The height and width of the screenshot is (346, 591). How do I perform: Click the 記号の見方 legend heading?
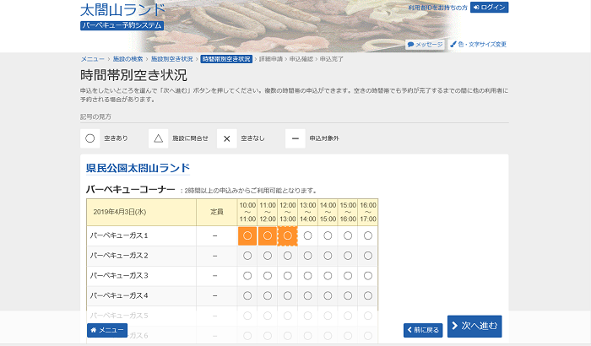95,116
